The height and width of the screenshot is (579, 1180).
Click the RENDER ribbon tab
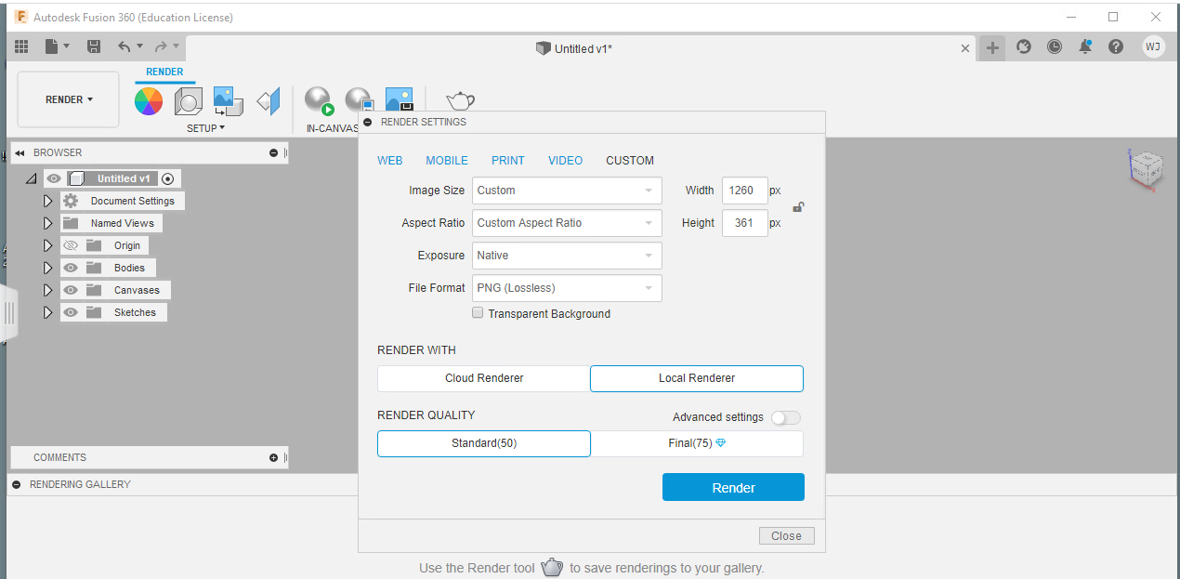click(164, 72)
